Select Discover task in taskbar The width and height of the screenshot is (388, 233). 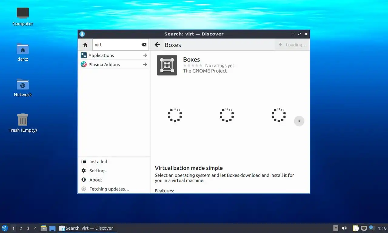[87, 228]
